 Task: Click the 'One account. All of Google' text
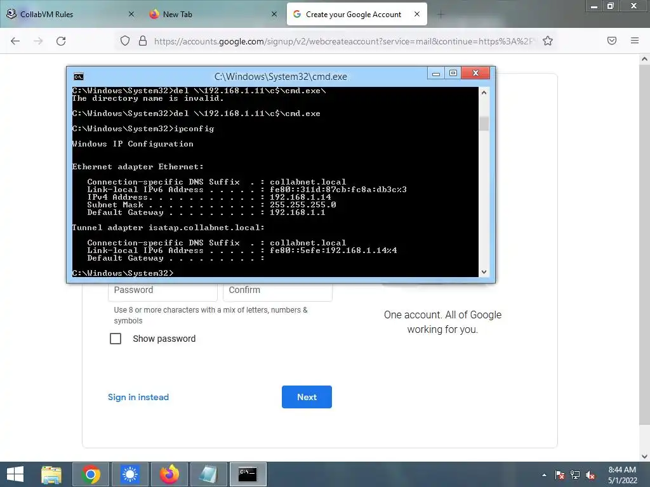coord(442,315)
